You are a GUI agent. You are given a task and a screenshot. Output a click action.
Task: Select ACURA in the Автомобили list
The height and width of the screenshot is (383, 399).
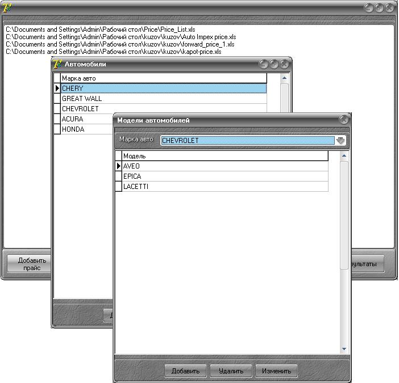click(86, 119)
